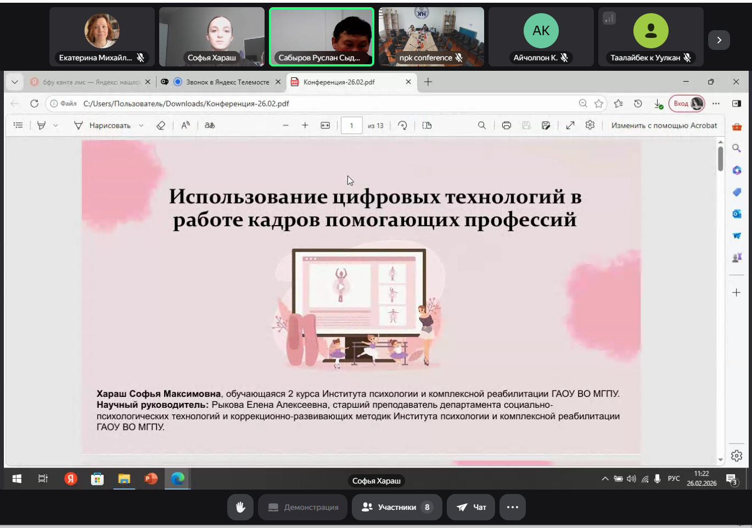This screenshot has width=752, height=528.
Task: Open the PDF table of contents
Action: [x=18, y=126]
